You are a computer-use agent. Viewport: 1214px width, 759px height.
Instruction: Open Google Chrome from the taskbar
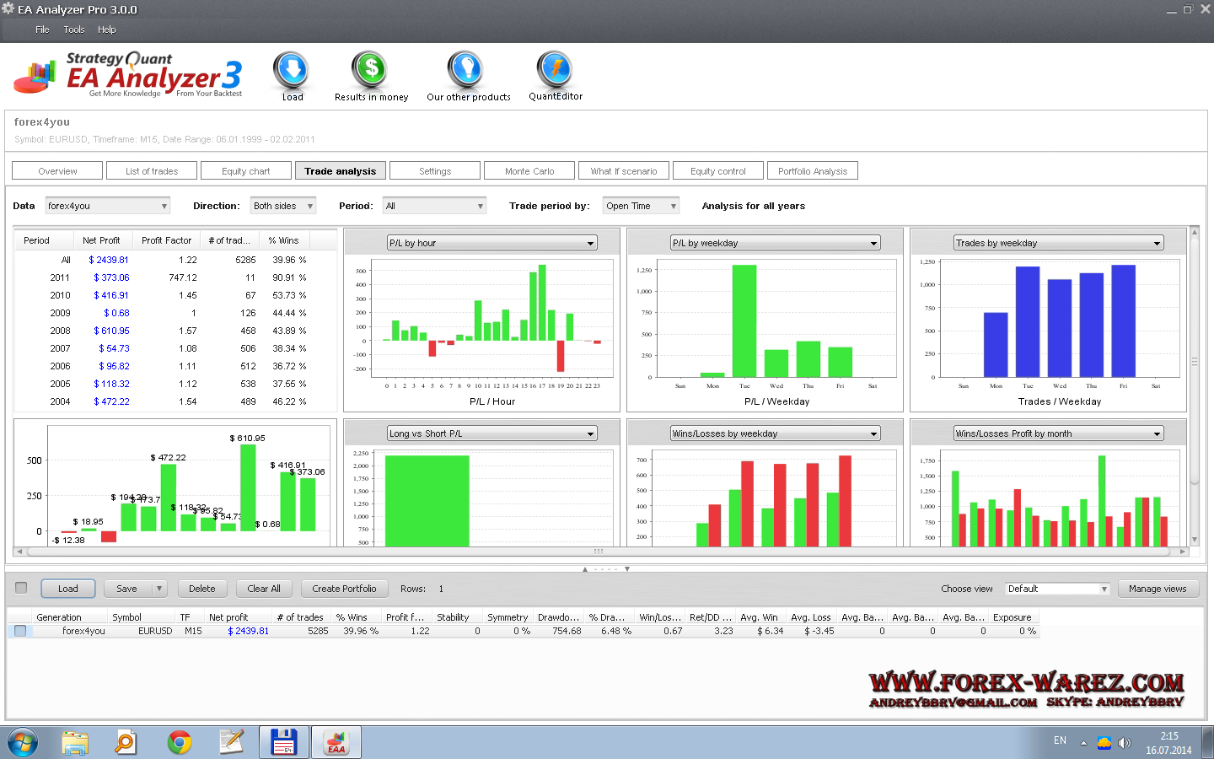pyautogui.click(x=179, y=742)
